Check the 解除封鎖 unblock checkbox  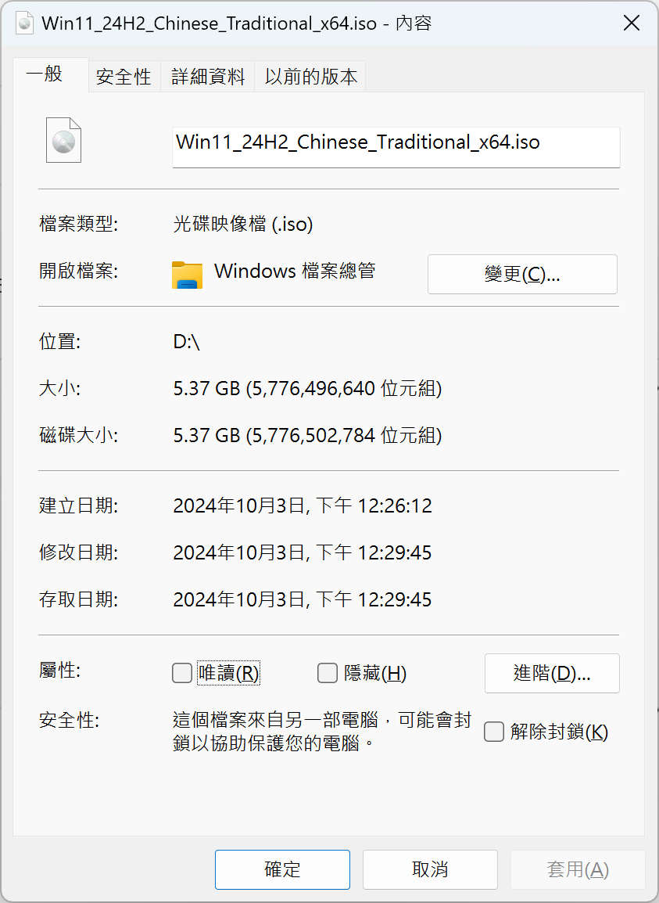tap(493, 732)
